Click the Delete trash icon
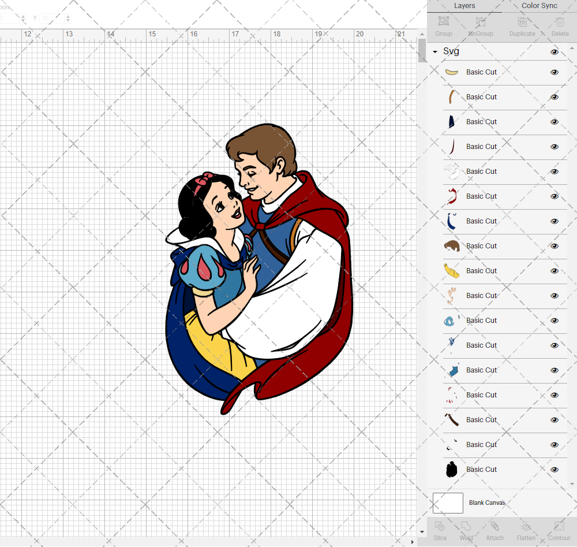The image size is (577, 547). coord(560,21)
